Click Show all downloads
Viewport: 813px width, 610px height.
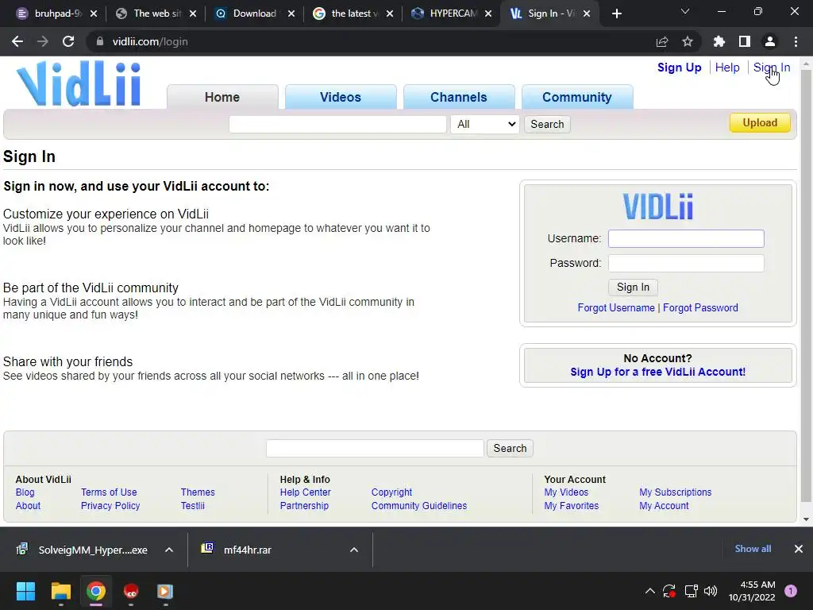tap(753, 549)
